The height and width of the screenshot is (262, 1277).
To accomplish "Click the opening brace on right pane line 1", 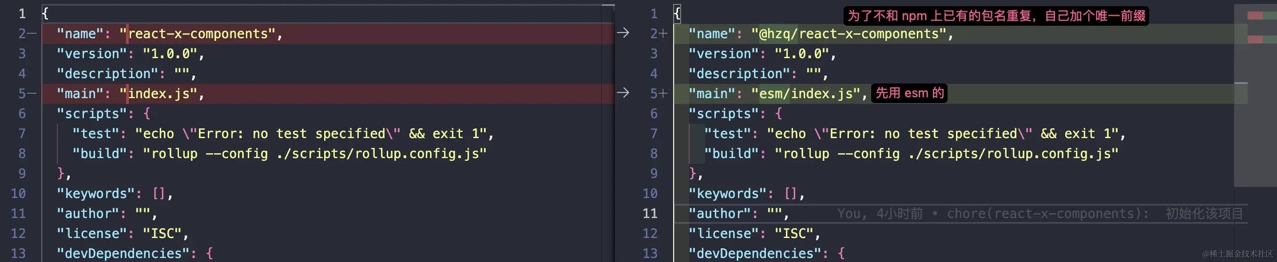I will coord(678,13).
